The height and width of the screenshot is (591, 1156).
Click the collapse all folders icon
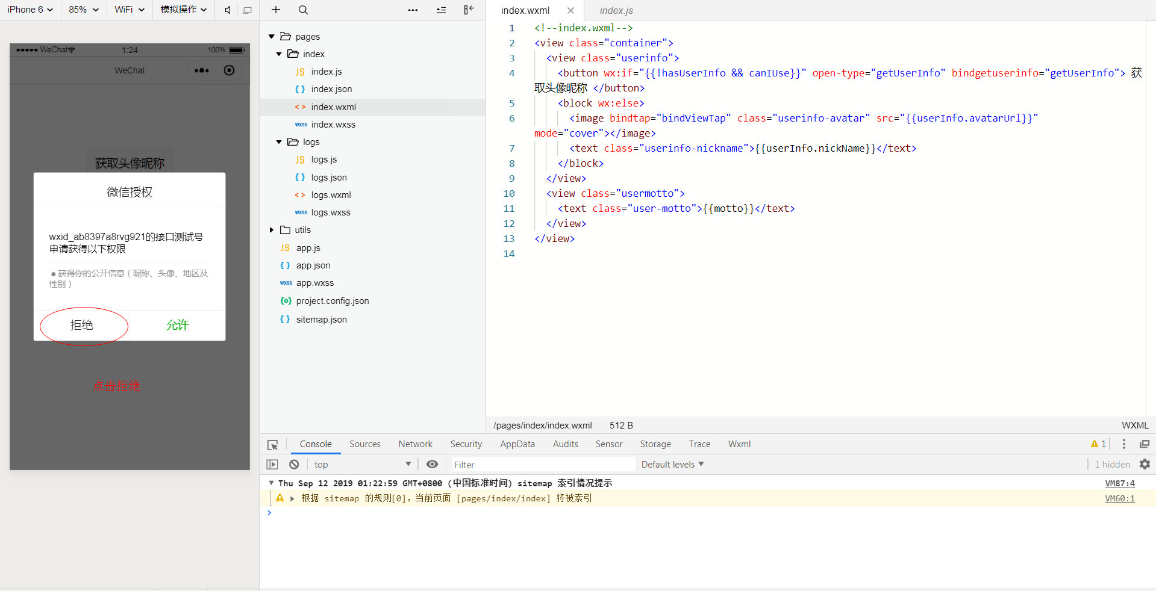pyautogui.click(x=442, y=10)
